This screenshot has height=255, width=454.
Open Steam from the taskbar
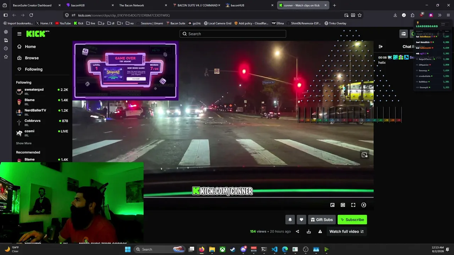pyautogui.click(x=233, y=249)
